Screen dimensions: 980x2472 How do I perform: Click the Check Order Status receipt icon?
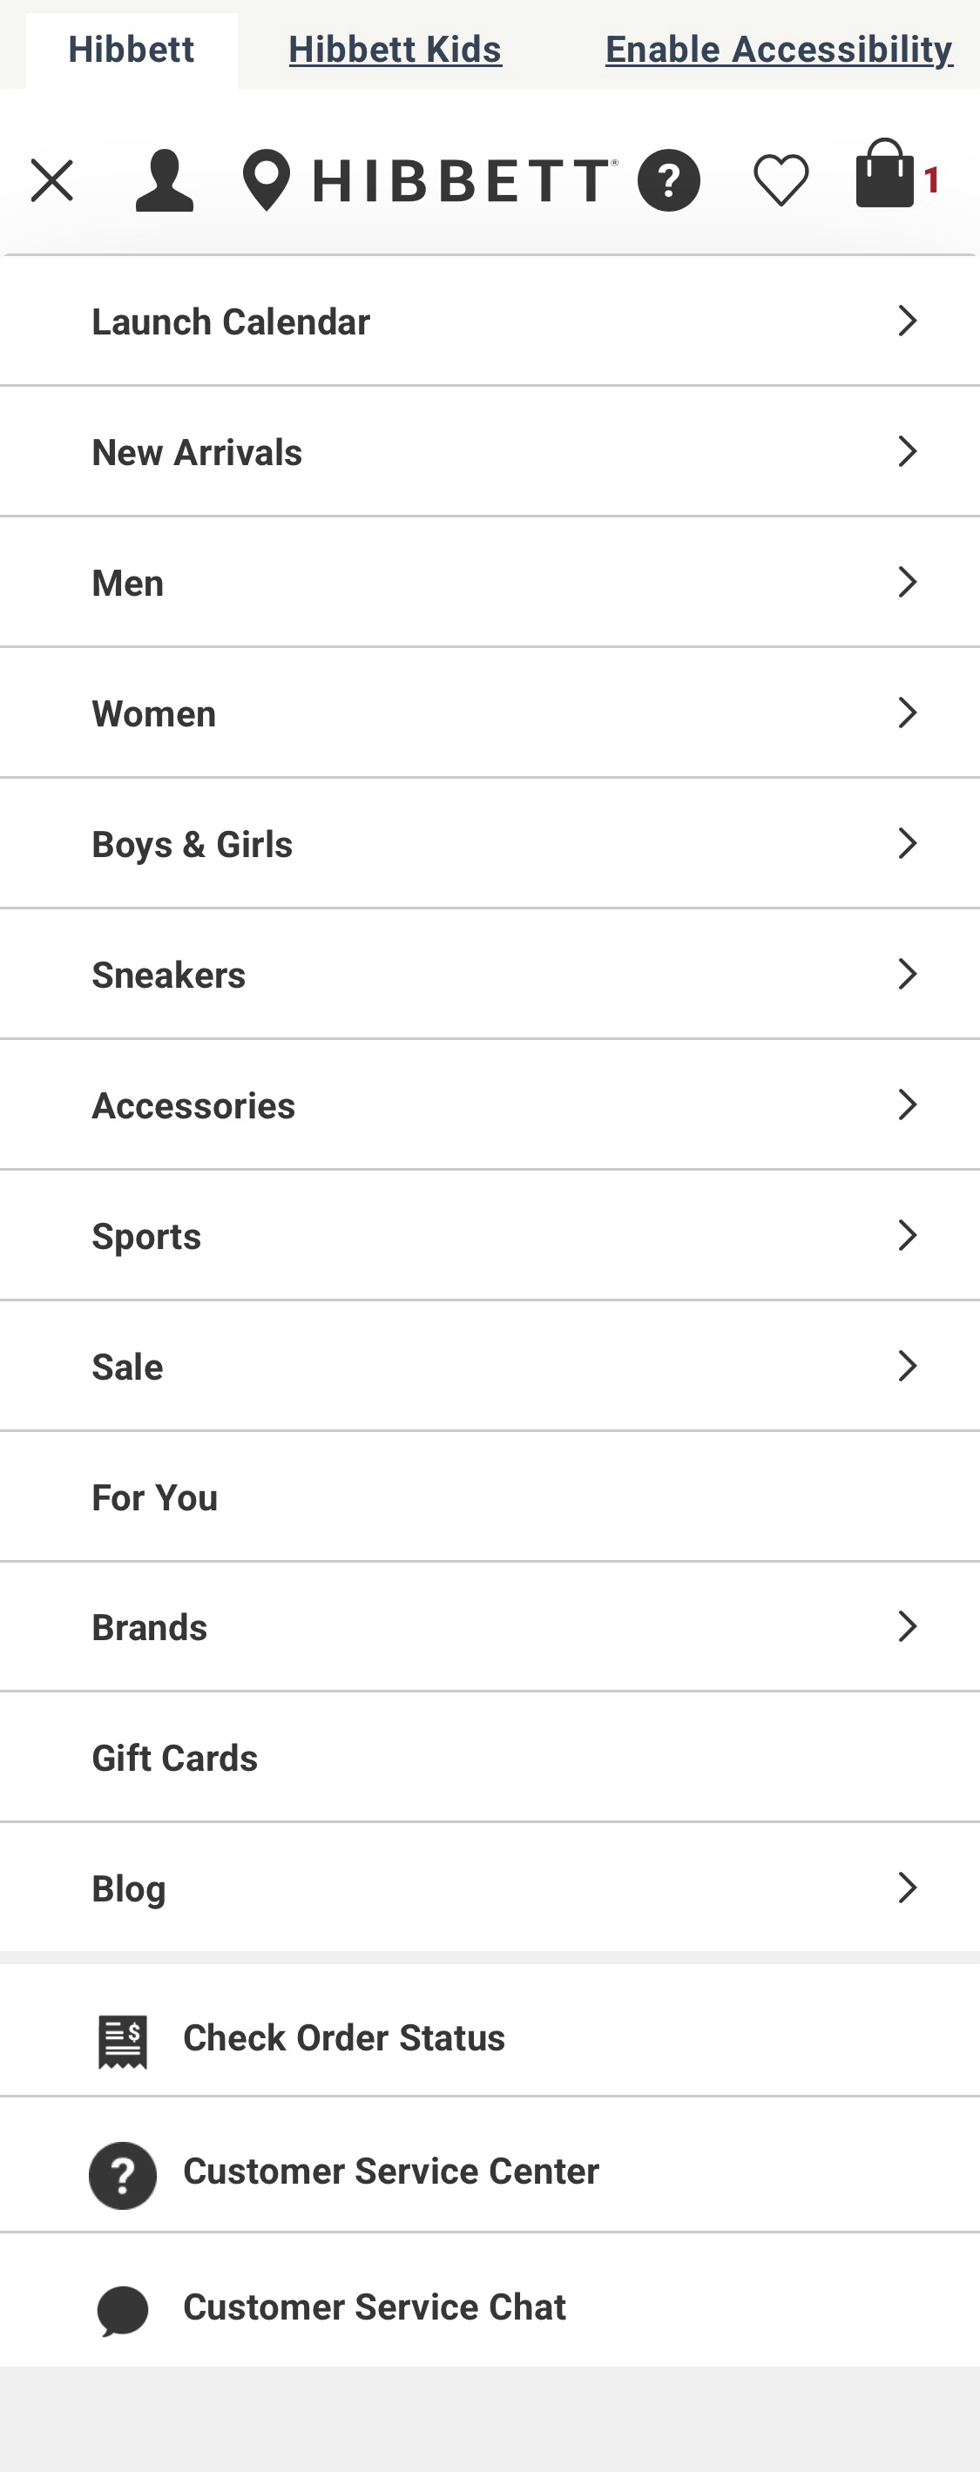(123, 2041)
